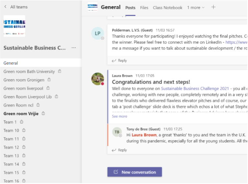This screenshot has width=248, height=184.
Task: Open the Class Notebook tab
Action: (x=167, y=7)
